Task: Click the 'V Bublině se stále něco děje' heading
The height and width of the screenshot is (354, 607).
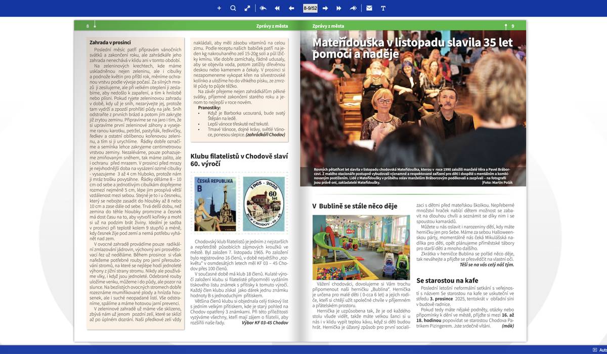Action: 355,206
